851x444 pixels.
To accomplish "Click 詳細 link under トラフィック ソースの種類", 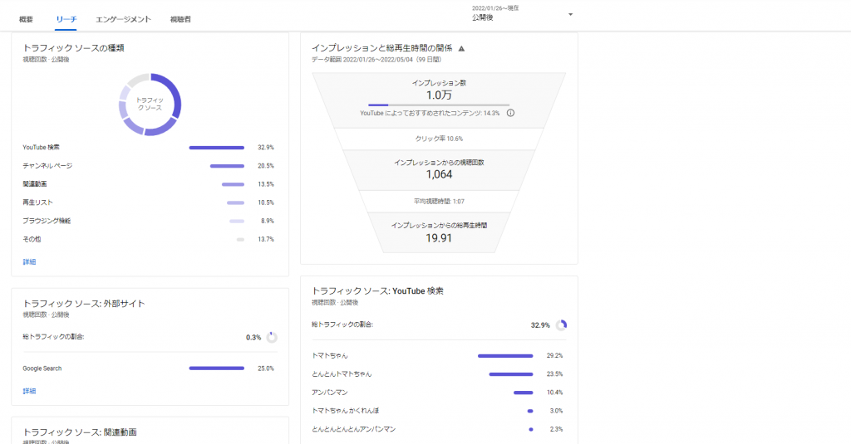I will click(x=29, y=262).
